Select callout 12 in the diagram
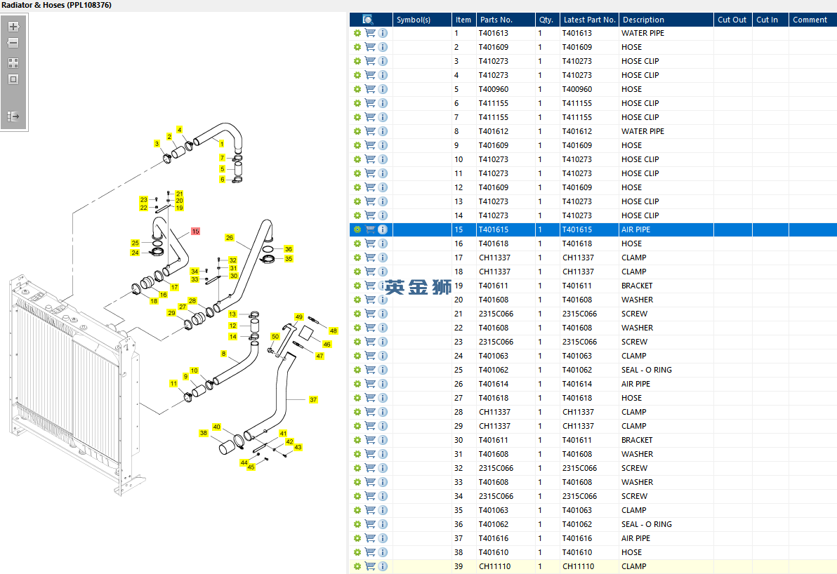The width and height of the screenshot is (837, 574). (232, 326)
